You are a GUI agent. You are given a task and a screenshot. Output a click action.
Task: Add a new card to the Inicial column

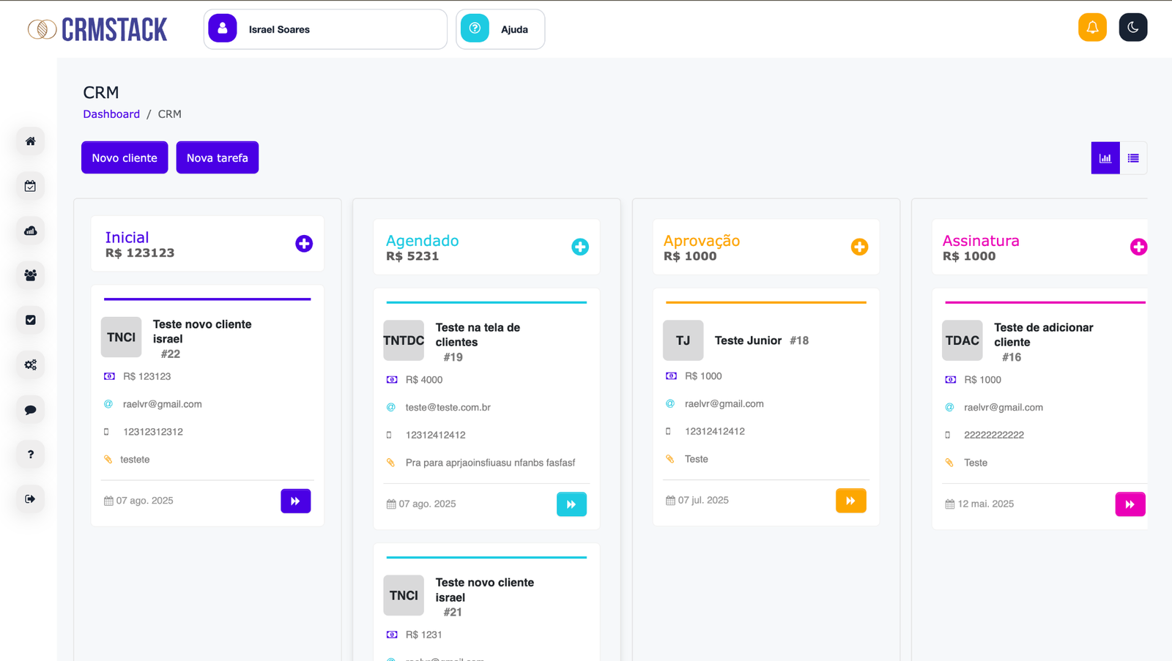click(x=304, y=244)
